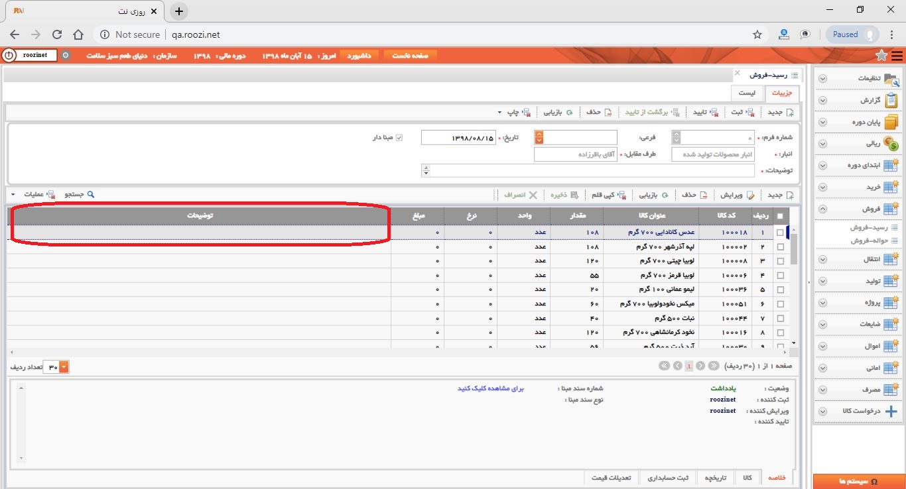Open the کالا bottom tab
The image size is (906, 489).
[748, 478]
